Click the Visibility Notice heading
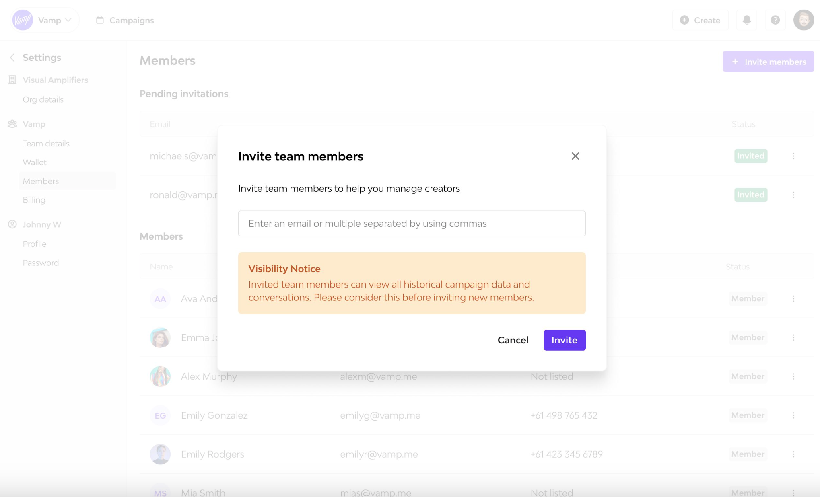Image resolution: width=820 pixels, height=497 pixels. click(x=284, y=269)
